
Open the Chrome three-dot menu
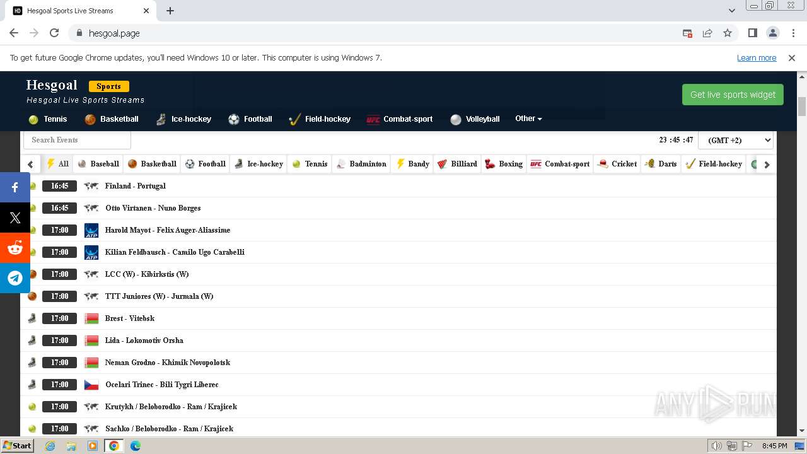(x=792, y=33)
